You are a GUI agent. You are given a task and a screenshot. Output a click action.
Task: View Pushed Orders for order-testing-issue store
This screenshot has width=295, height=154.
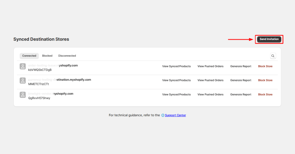point(210,66)
